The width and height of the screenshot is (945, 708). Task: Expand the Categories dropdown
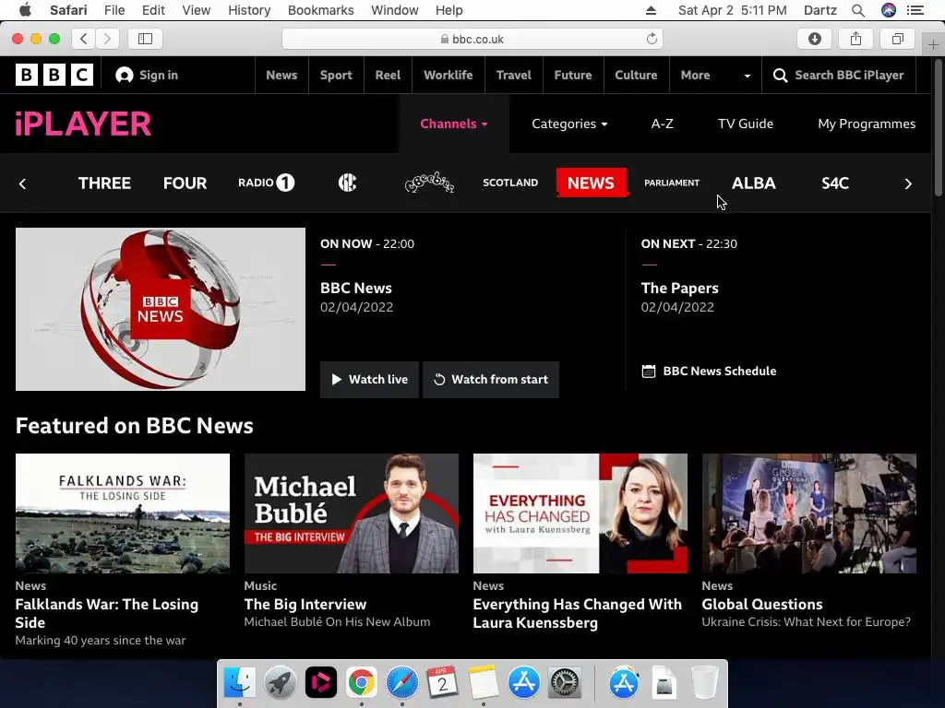click(x=569, y=124)
